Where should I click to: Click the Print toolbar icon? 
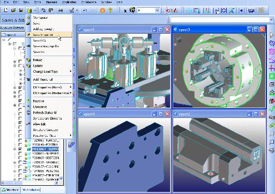pos(61,10)
